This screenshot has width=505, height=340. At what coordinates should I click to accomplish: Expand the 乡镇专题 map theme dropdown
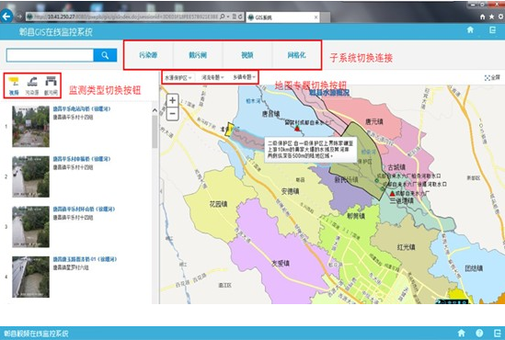point(244,77)
